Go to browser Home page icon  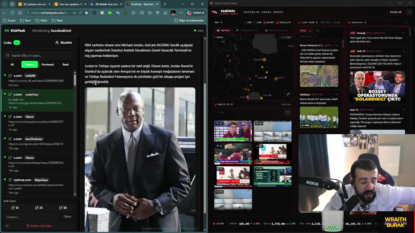(x=20, y=13)
